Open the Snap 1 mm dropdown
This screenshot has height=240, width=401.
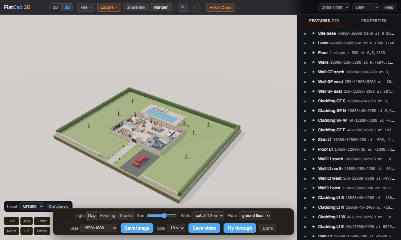point(334,7)
